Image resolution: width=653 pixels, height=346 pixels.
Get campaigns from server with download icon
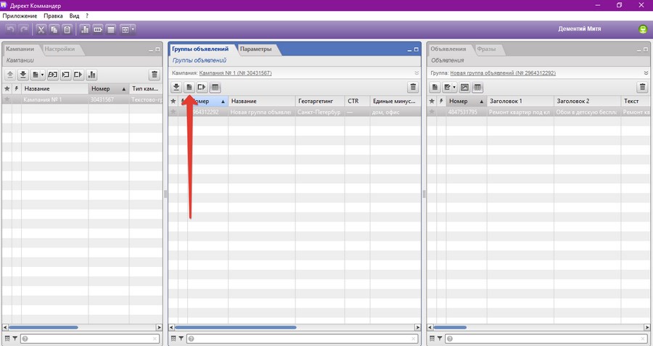click(23, 75)
